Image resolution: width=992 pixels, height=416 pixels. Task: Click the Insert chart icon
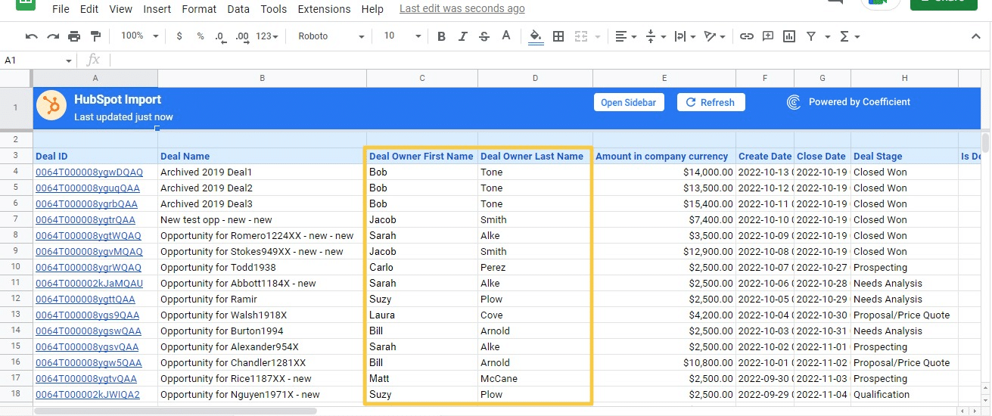click(789, 36)
